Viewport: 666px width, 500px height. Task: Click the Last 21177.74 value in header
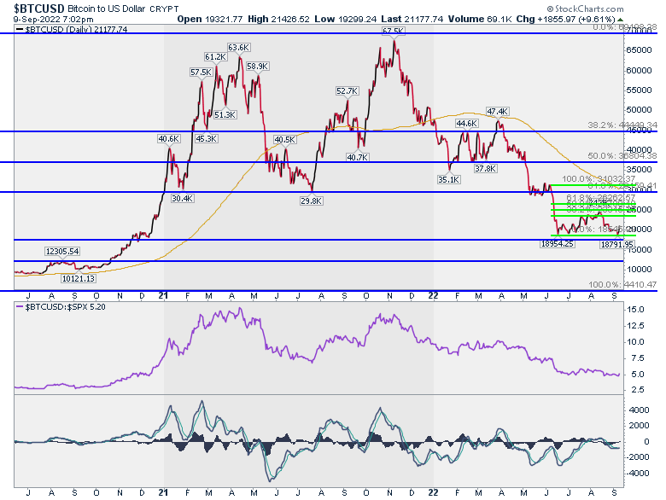click(x=412, y=19)
